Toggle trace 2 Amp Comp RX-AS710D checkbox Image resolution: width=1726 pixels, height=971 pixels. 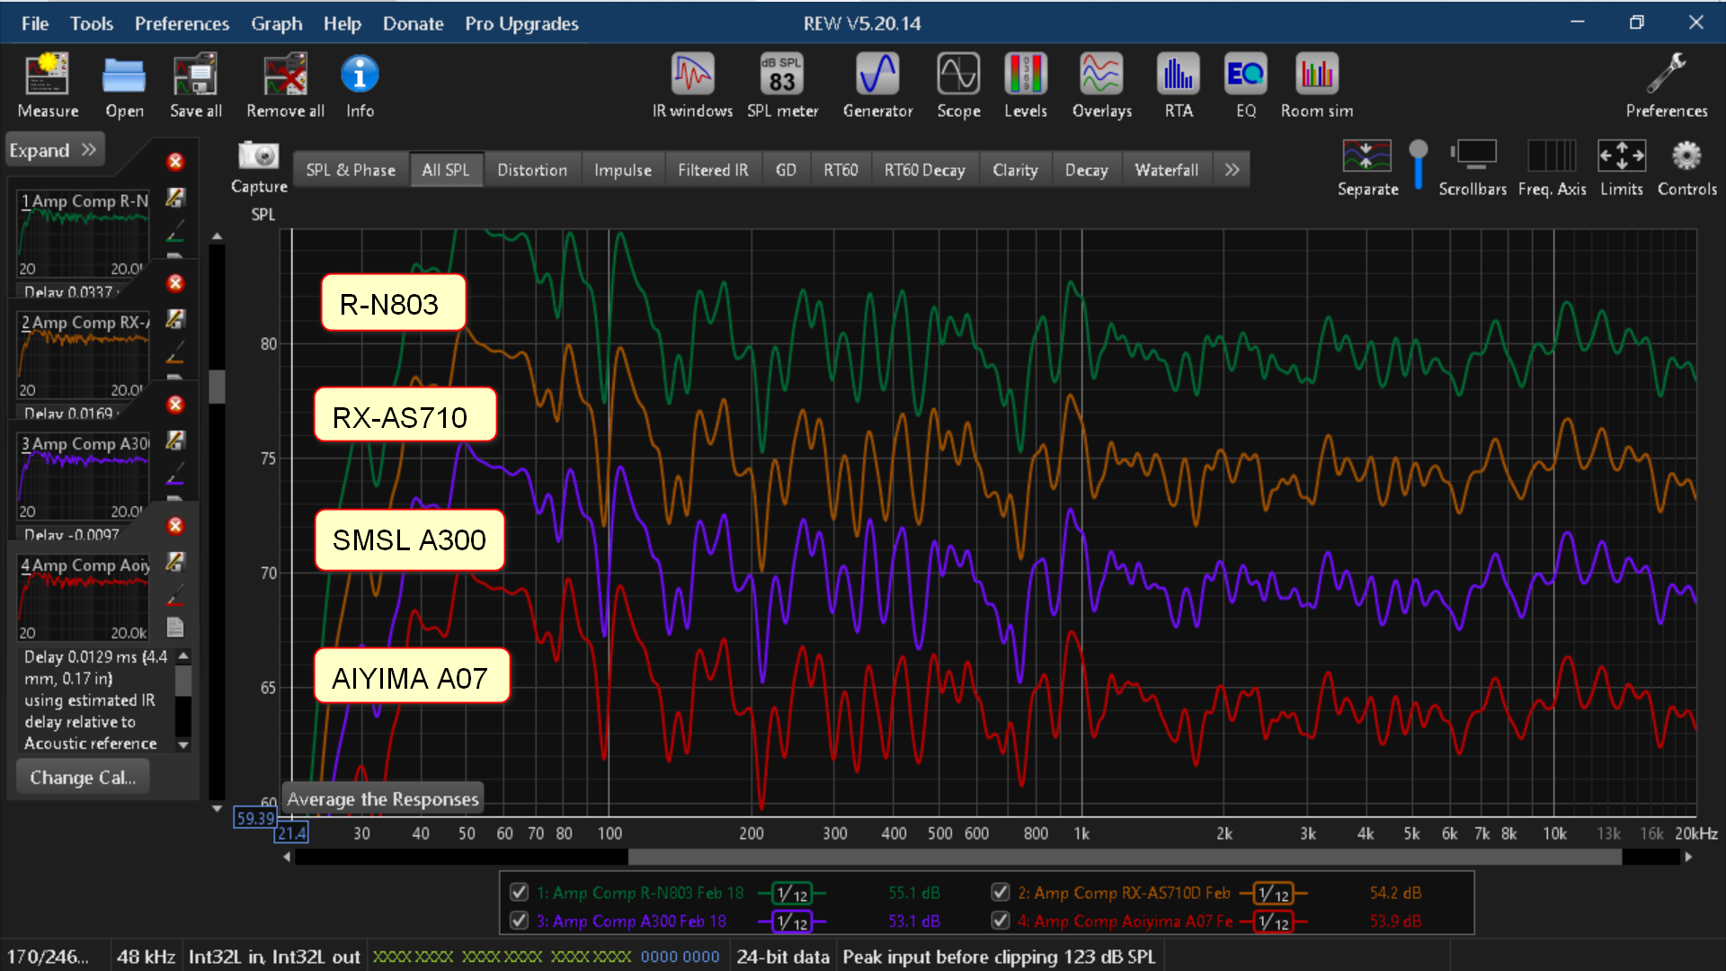point(1000,892)
